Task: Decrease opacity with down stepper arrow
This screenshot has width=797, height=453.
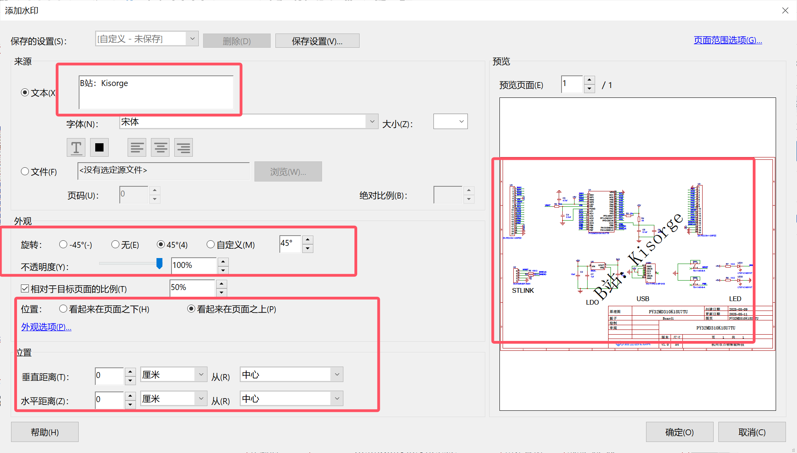Action: click(x=223, y=270)
